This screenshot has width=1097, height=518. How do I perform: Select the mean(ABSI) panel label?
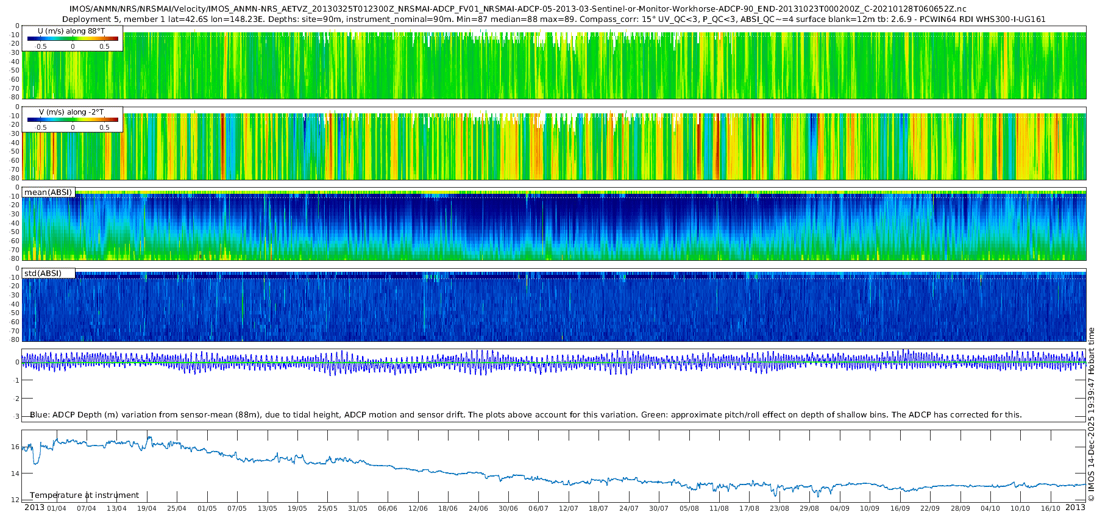[48, 193]
